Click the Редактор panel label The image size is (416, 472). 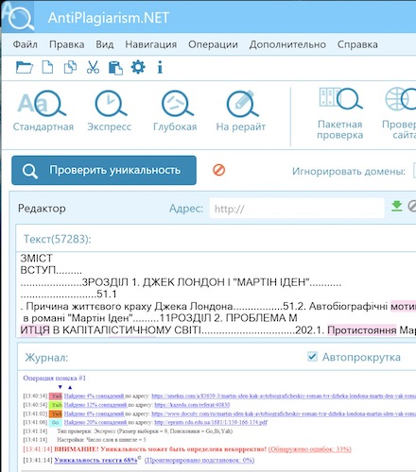pos(42,208)
